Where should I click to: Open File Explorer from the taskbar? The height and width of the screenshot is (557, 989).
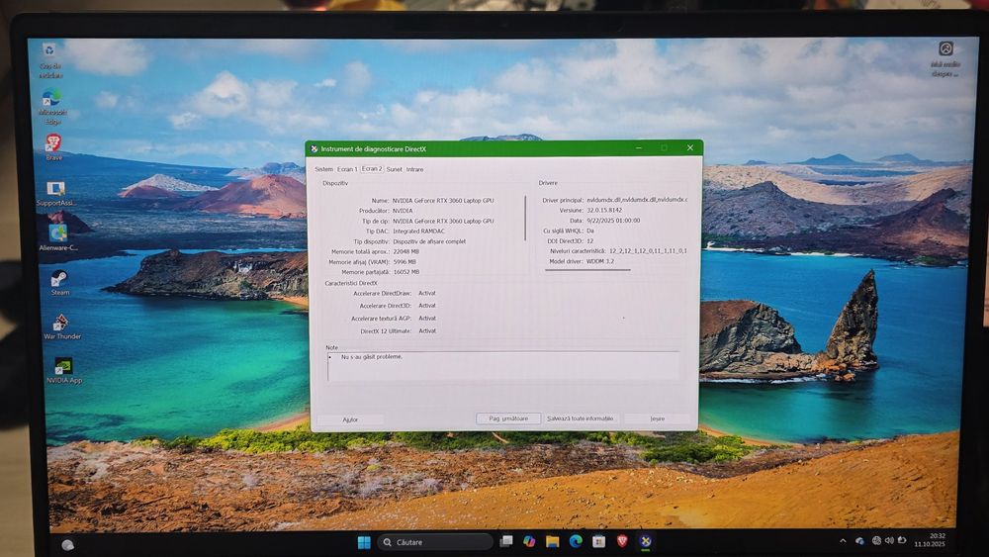point(553,541)
